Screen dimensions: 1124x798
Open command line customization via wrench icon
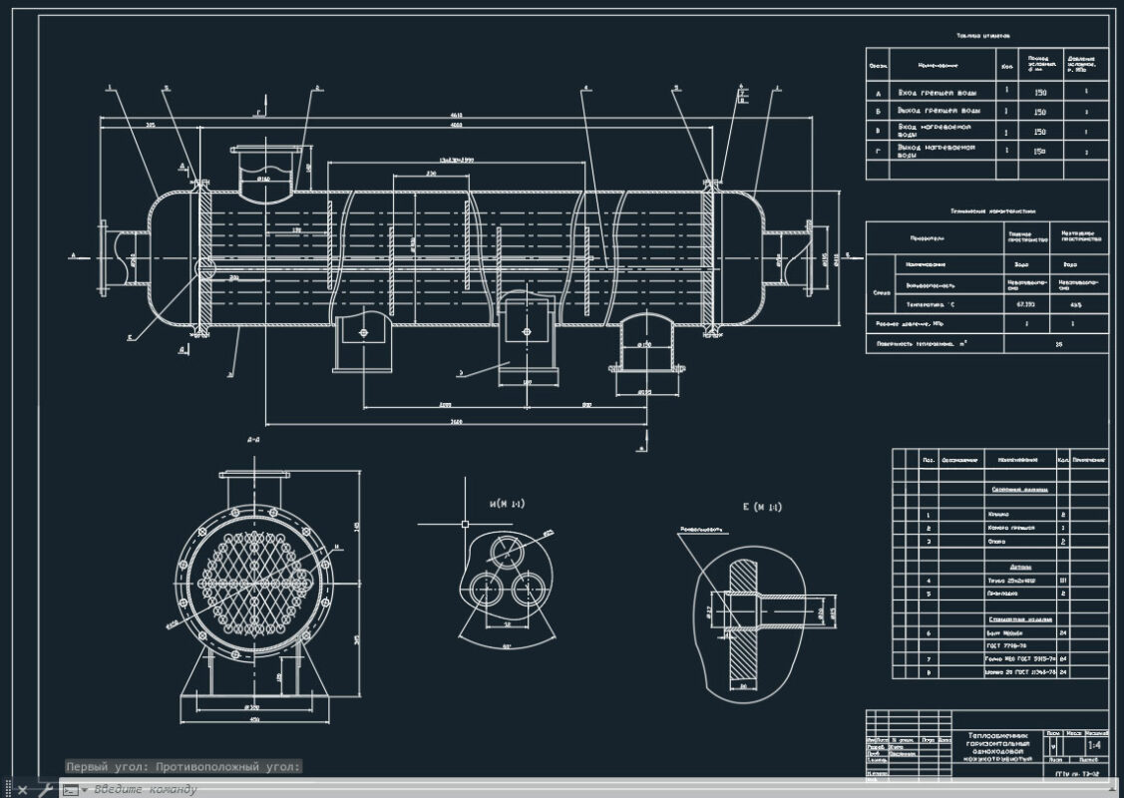45,790
